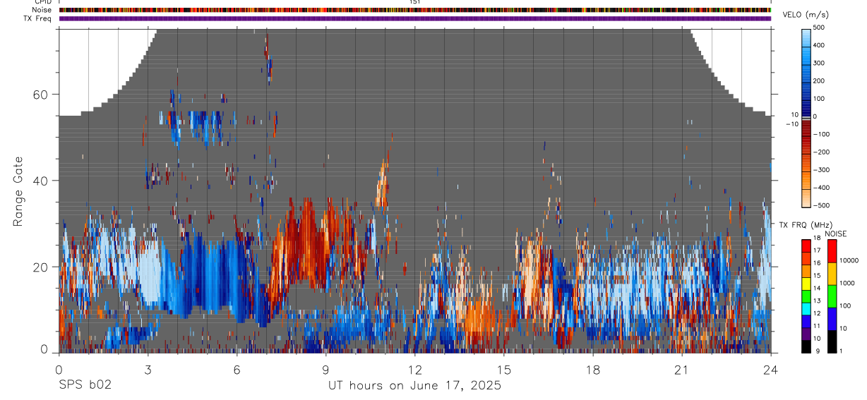
Task: Click the 400 label on the velocity scale
Action: point(820,45)
